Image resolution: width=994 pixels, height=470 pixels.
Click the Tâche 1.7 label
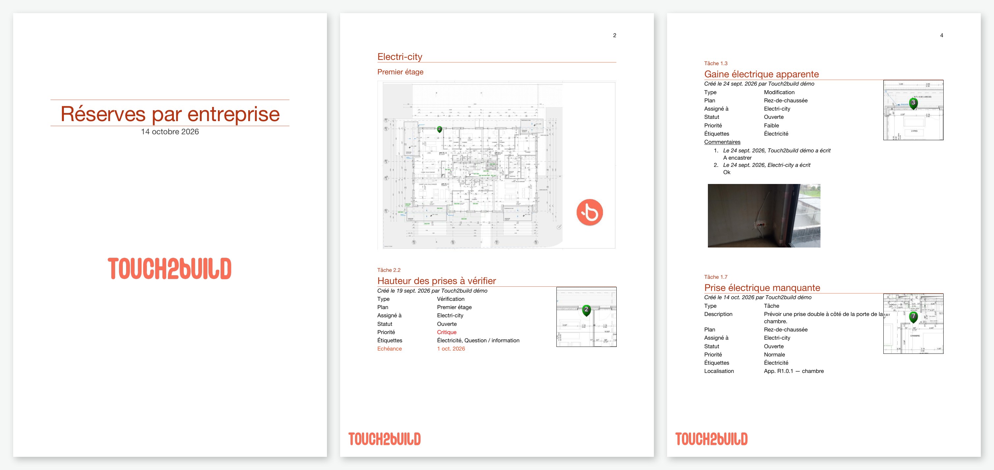716,277
